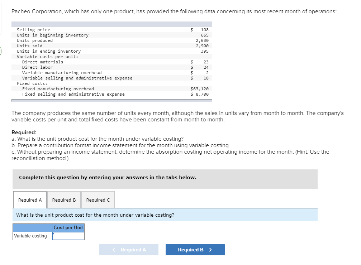Viewport: 361px width, 265px height.
Task: Click the horizontal scrollbar below the data table
Action: (108, 101)
